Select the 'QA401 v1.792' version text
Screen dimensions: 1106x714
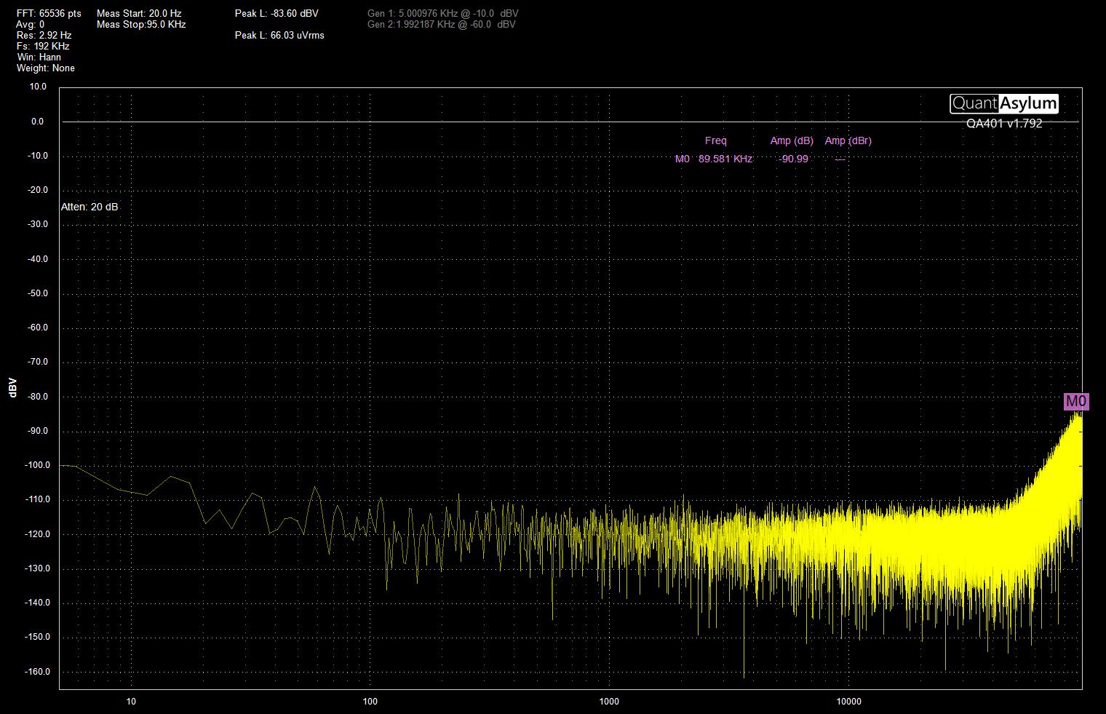point(1004,124)
